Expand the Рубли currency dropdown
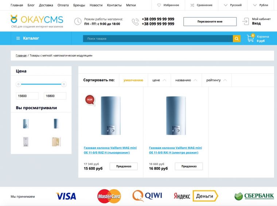This screenshot has height=206, width=277. pyautogui.click(x=261, y=5)
